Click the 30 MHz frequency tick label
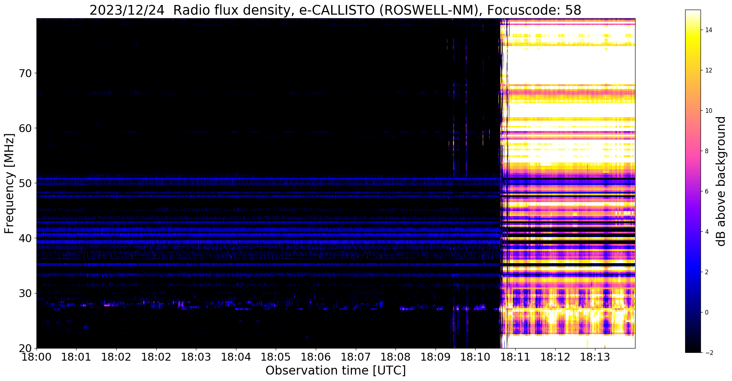The image size is (732, 381). point(25,293)
